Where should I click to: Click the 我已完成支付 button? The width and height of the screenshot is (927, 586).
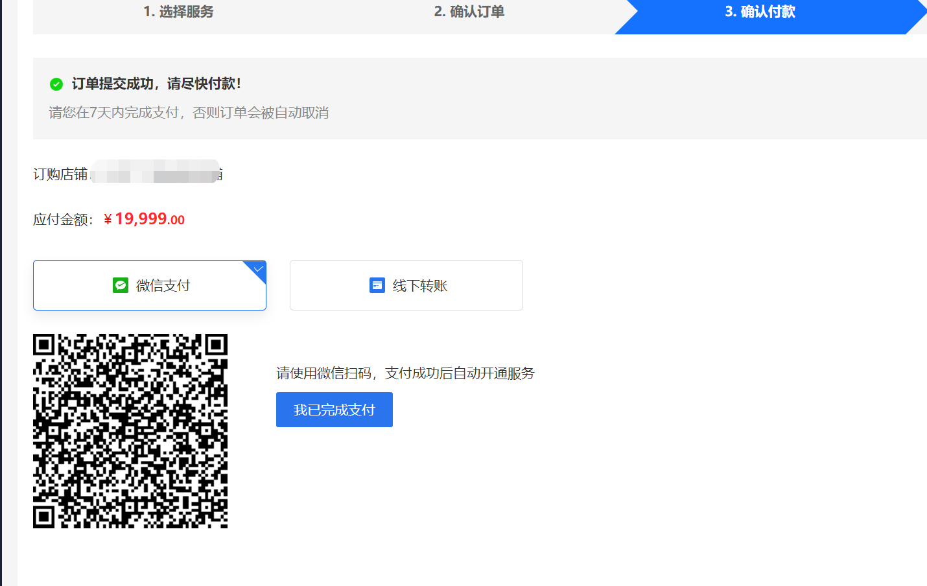[334, 410]
